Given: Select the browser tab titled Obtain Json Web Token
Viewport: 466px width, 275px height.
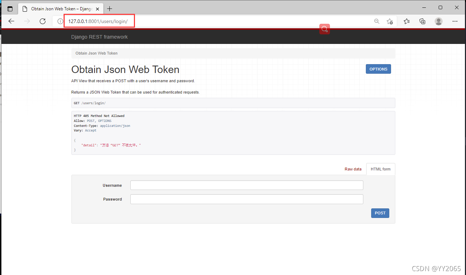Looking at the screenshot, I should pos(60,9).
